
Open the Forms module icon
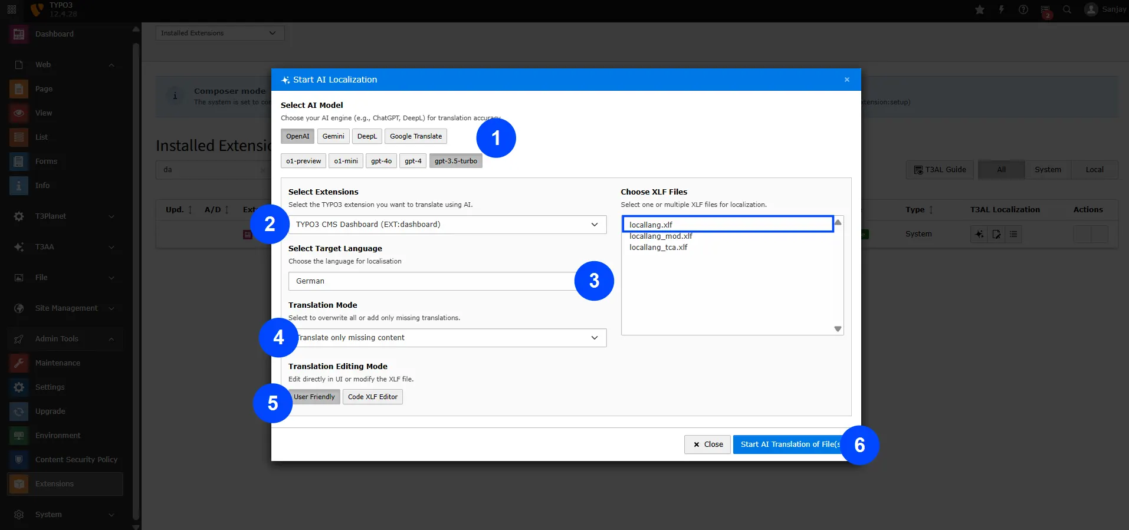[19, 162]
